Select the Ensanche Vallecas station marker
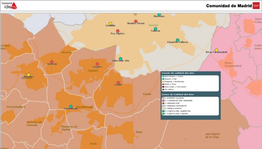 177,40
